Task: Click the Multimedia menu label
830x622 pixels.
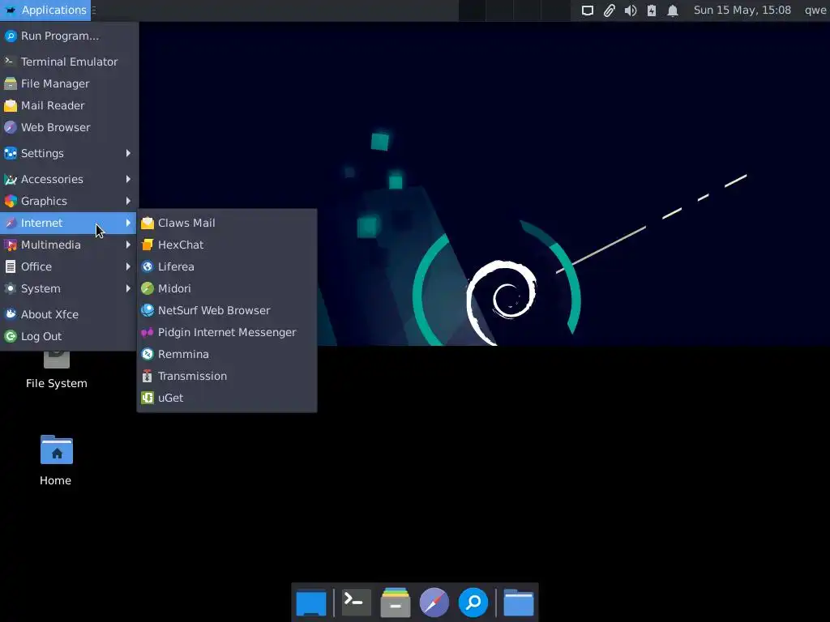Action: [51, 245]
